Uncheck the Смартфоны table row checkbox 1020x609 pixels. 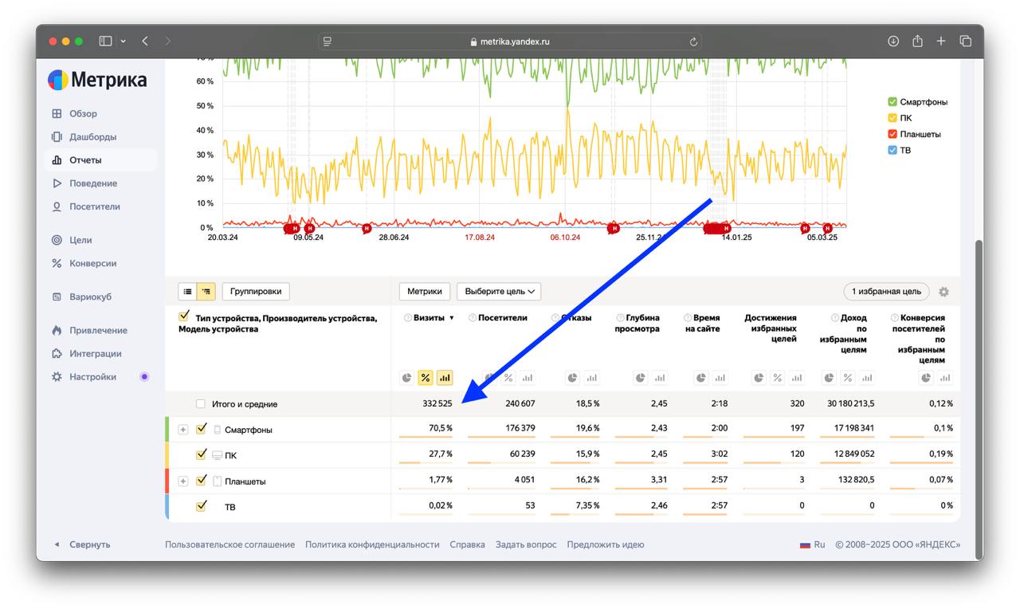201,429
